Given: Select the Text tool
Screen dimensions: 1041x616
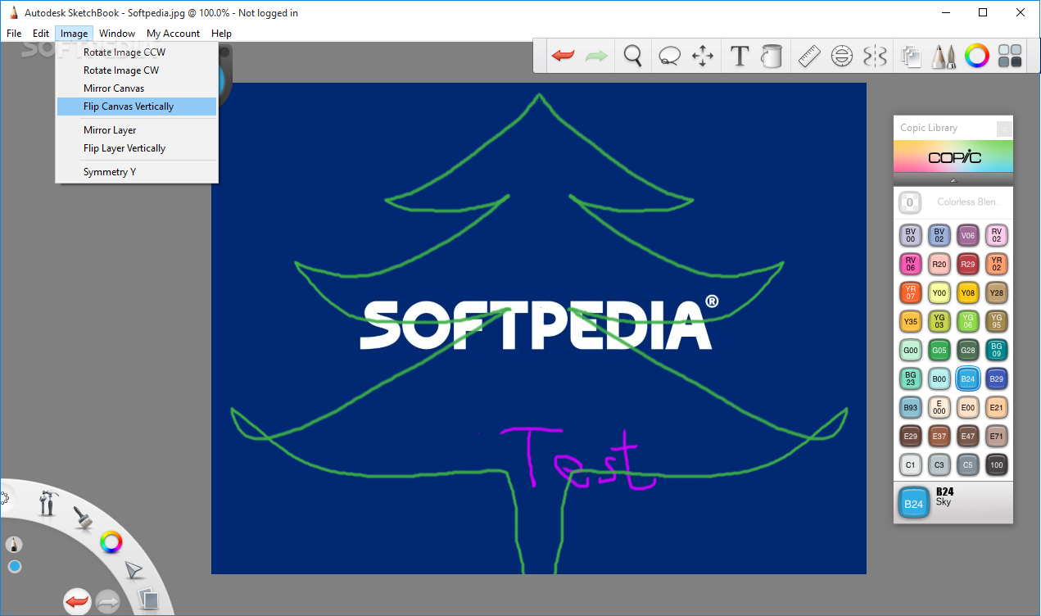Looking at the screenshot, I should [740, 56].
